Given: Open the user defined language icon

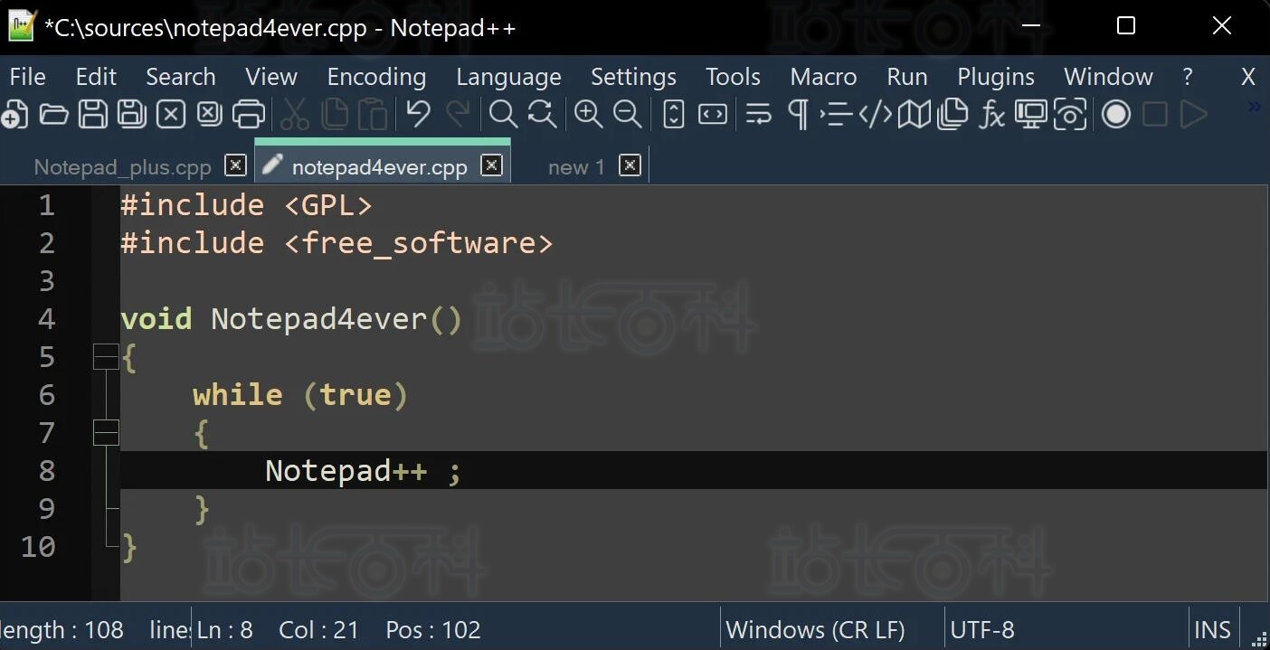Looking at the screenshot, I should pos(875,115).
